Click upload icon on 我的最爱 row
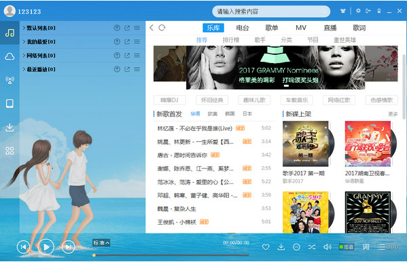 click(117, 42)
